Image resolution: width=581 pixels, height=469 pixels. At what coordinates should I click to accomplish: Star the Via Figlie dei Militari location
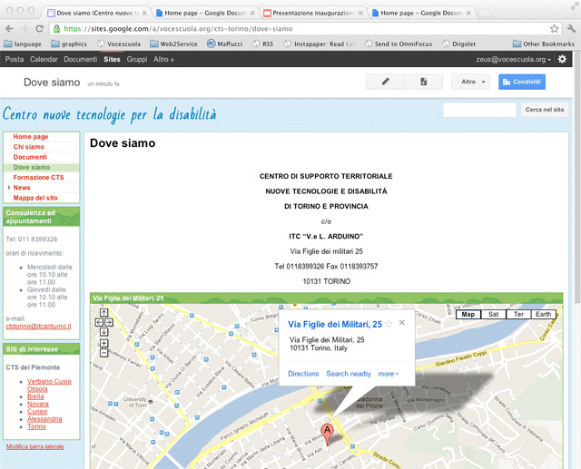coord(389,324)
